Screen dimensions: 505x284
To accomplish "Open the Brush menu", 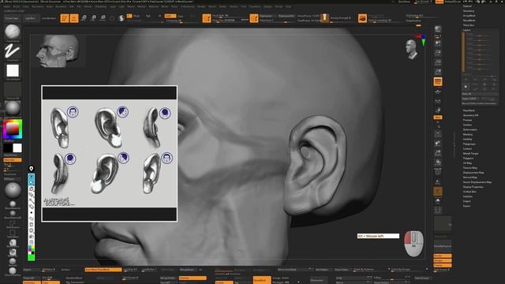I will pos(16,6).
